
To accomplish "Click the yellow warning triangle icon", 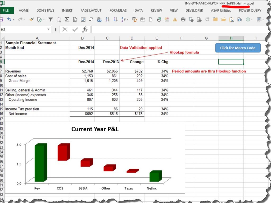I will [x=175, y=19].
